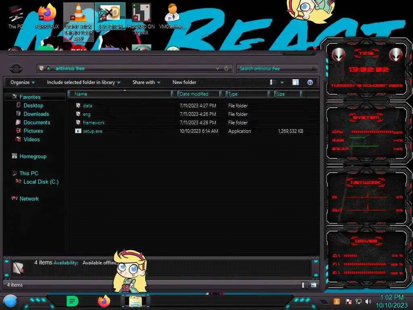
Task: Select This PC in navigation pane
Action: (29, 173)
